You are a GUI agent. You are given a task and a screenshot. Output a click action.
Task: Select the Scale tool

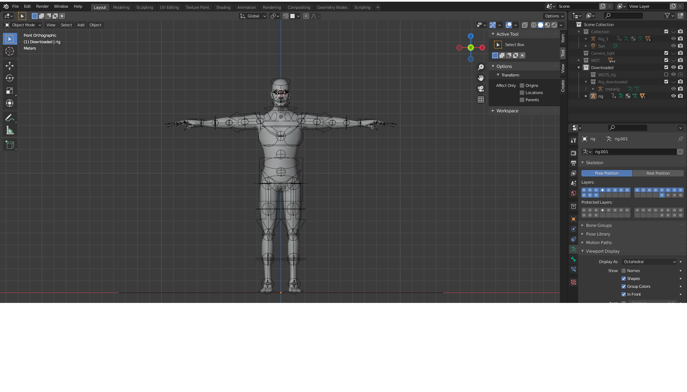10,91
